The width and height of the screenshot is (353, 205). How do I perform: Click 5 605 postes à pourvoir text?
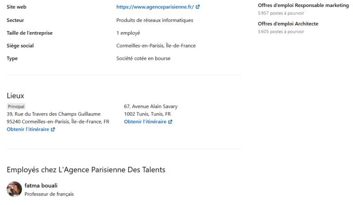[281, 32]
